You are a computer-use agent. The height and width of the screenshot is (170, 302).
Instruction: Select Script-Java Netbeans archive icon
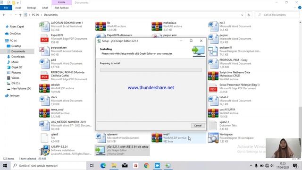coord(213,76)
